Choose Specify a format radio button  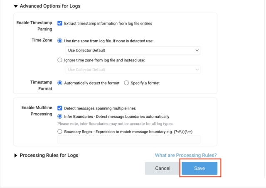pyautogui.click(x=126, y=83)
